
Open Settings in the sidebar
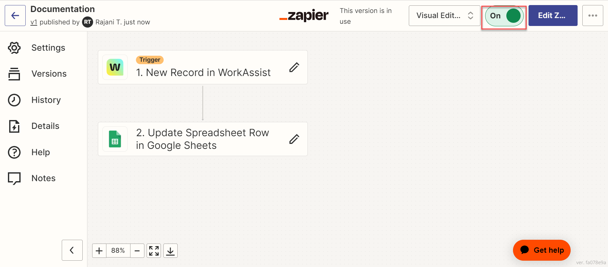click(48, 48)
